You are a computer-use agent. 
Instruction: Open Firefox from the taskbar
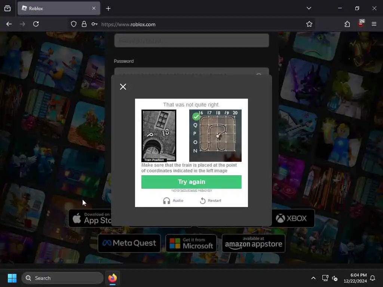[112, 278]
